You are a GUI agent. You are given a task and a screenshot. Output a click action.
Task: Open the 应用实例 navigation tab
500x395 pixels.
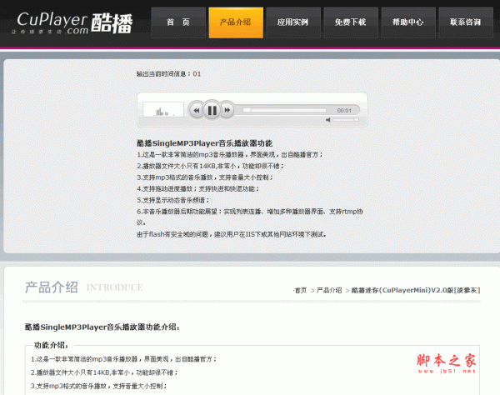click(x=293, y=22)
